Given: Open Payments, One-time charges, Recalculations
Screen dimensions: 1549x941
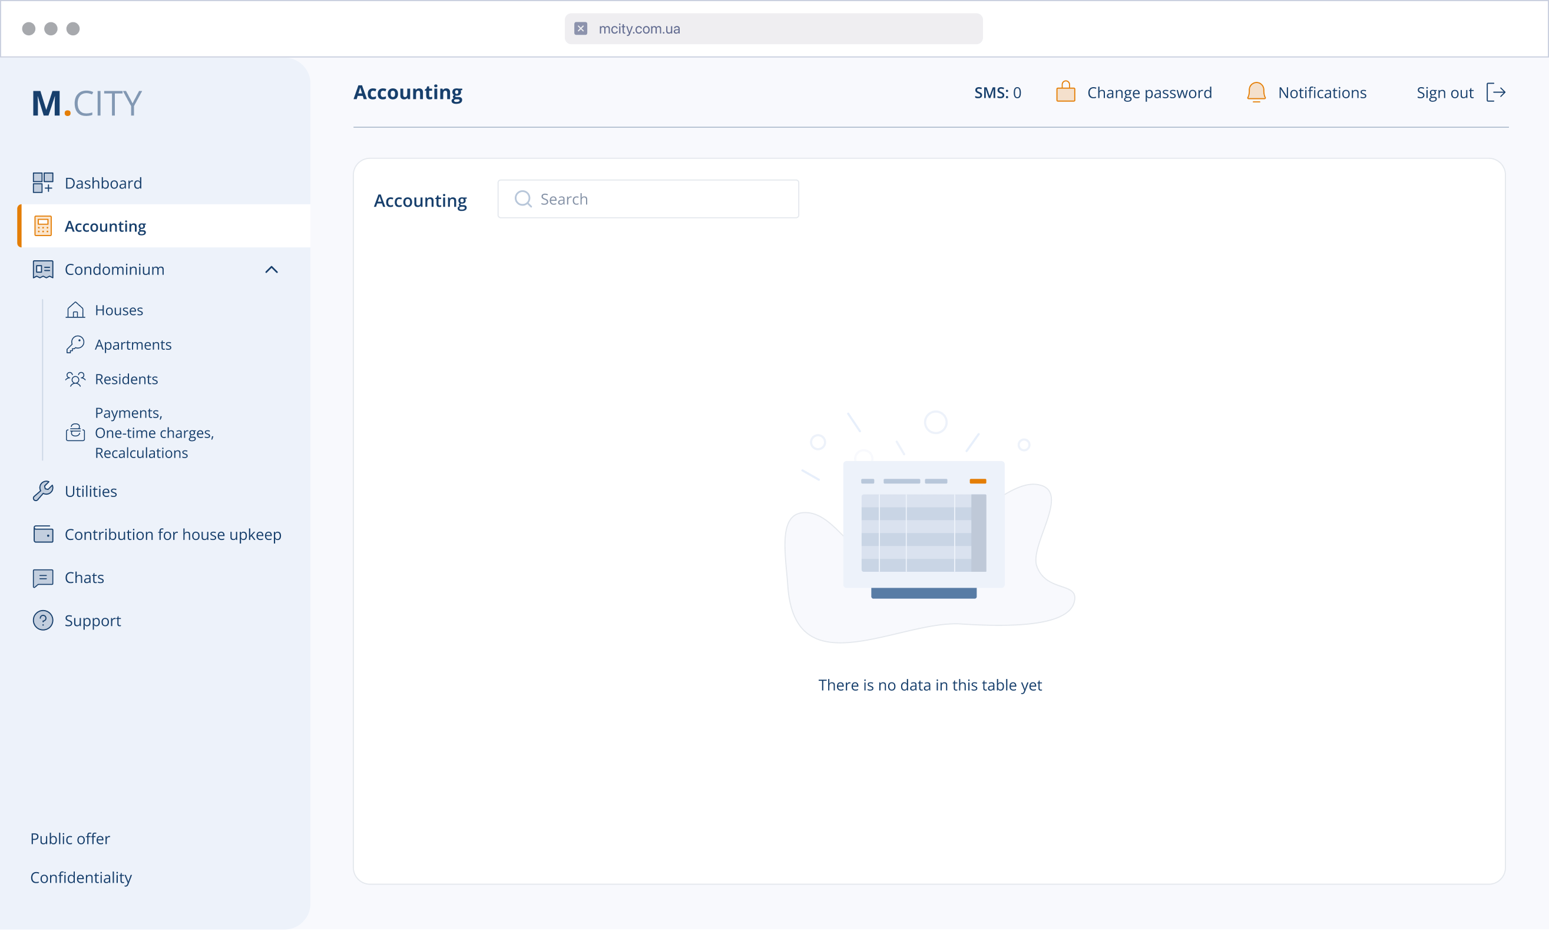Looking at the screenshot, I should coord(153,433).
